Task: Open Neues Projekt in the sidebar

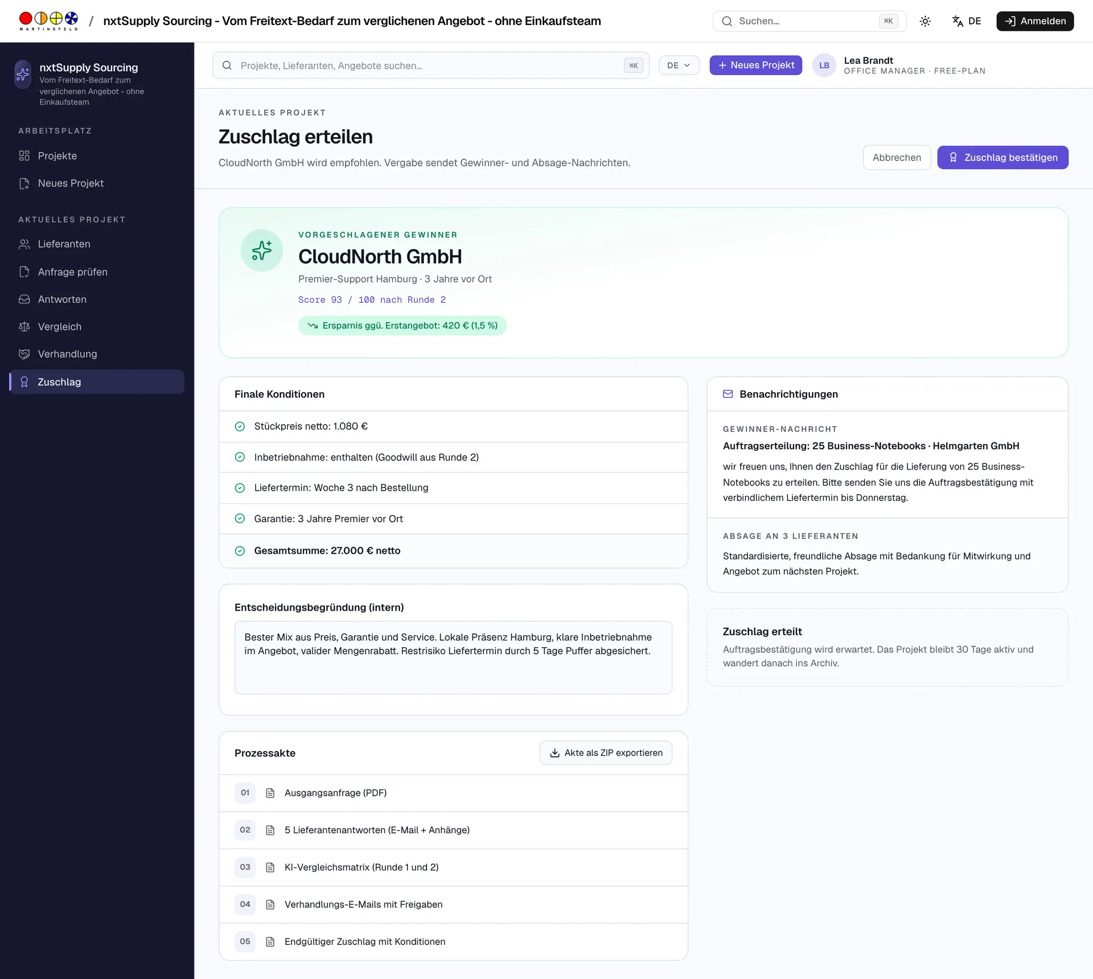Action: 97,183
